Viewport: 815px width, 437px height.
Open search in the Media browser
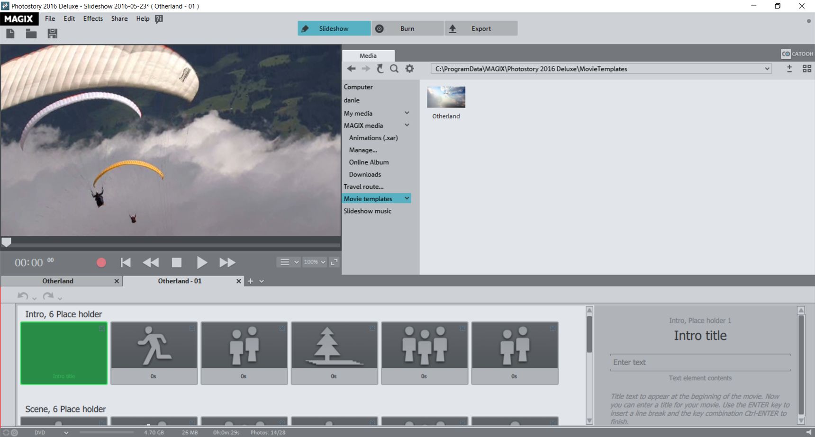click(394, 69)
